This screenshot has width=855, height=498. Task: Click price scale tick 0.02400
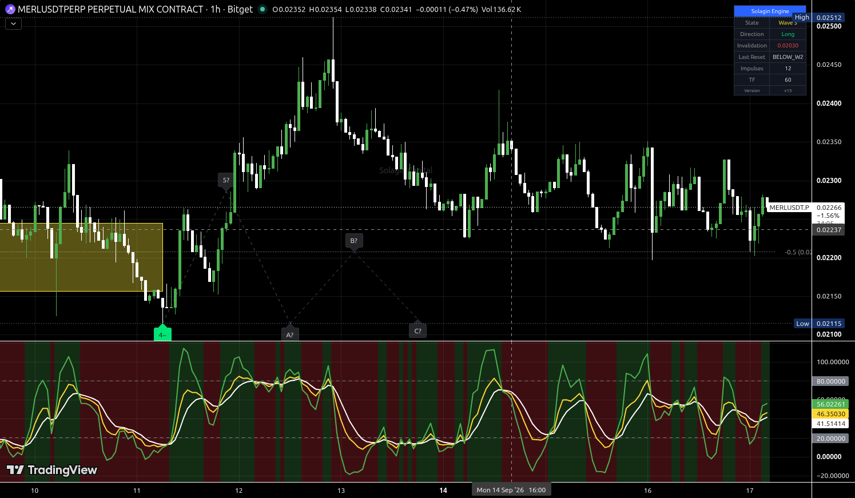(829, 103)
